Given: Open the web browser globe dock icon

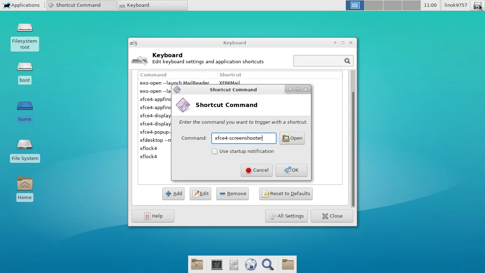Looking at the screenshot, I should tap(251, 264).
